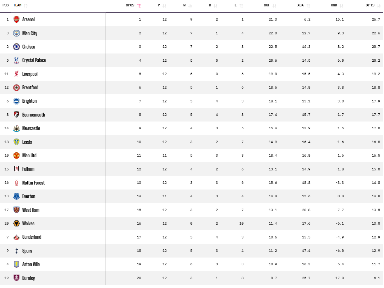Click the Arsenal club crest icon
The width and height of the screenshot is (384, 288).
pyautogui.click(x=16, y=19)
